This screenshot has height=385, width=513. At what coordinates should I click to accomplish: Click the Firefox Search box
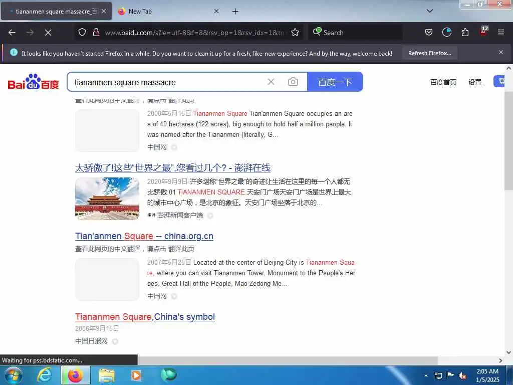click(x=355, y=33)
